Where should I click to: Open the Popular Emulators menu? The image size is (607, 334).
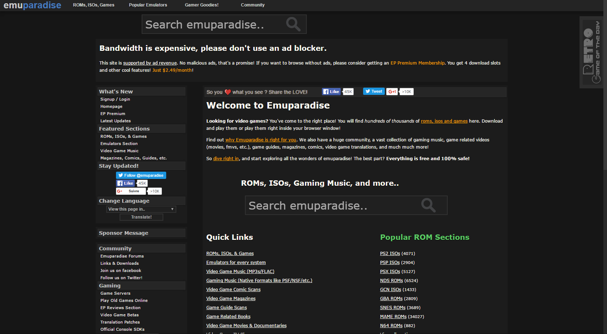click(x=148, y=5)
